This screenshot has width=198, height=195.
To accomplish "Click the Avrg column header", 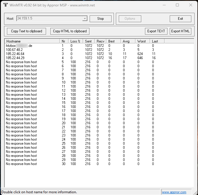I will click(128, 41).
